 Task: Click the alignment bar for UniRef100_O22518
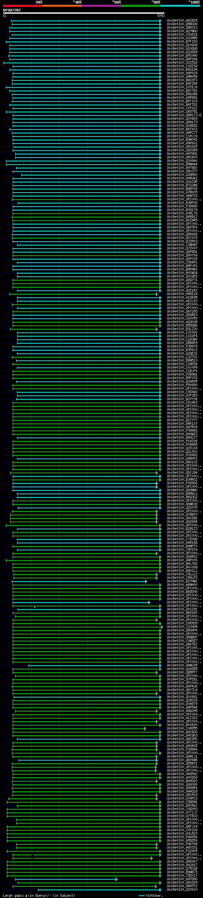pyautogui.click(x=82, y=63)
